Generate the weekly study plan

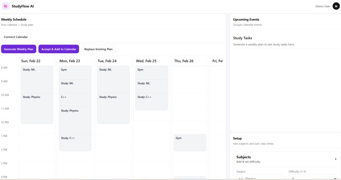point(19,49)
